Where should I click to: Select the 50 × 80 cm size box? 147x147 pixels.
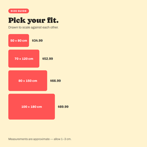pyautogui.click(x=19, y=41)
